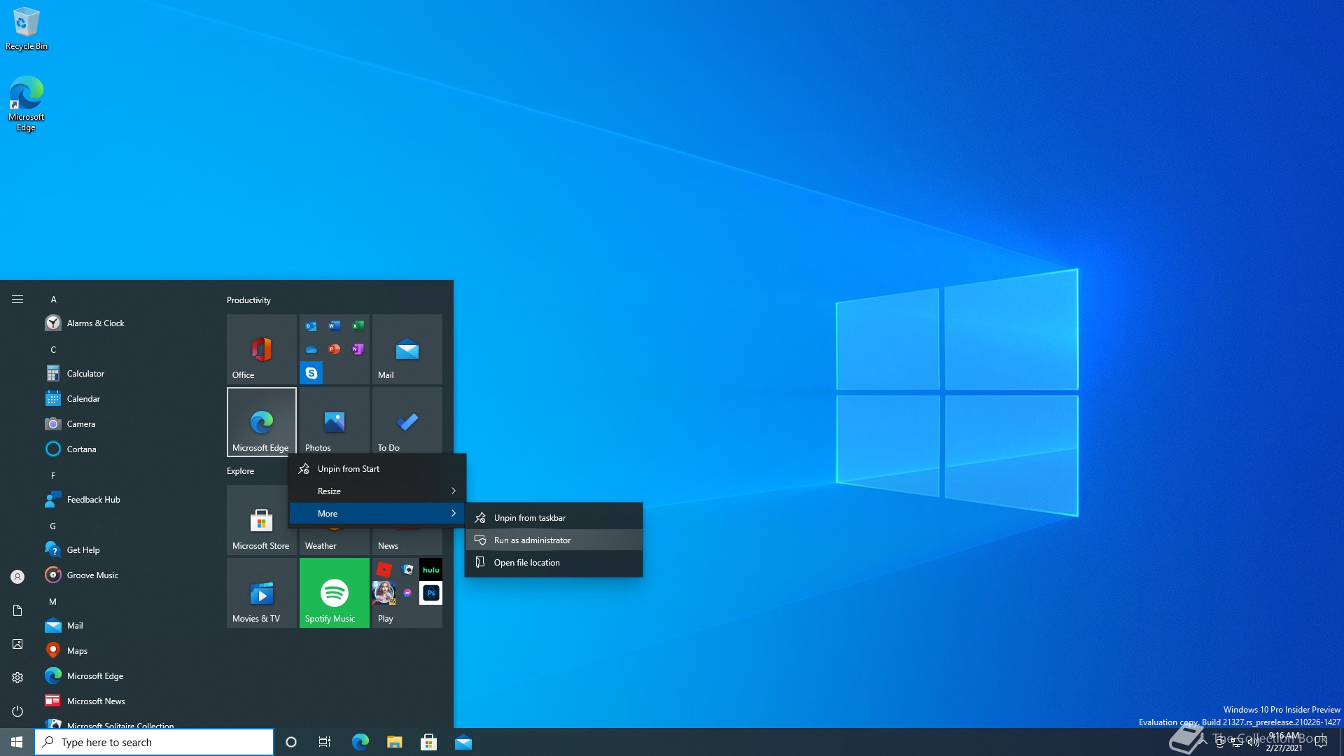Screen dimensions: 1344x756
Task: Click the Start button on taskbar
Action: (x=17, y=742)
